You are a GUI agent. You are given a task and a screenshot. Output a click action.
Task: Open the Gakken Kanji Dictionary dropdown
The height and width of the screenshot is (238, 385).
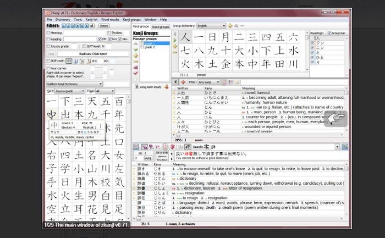click(x=74, y=84)
